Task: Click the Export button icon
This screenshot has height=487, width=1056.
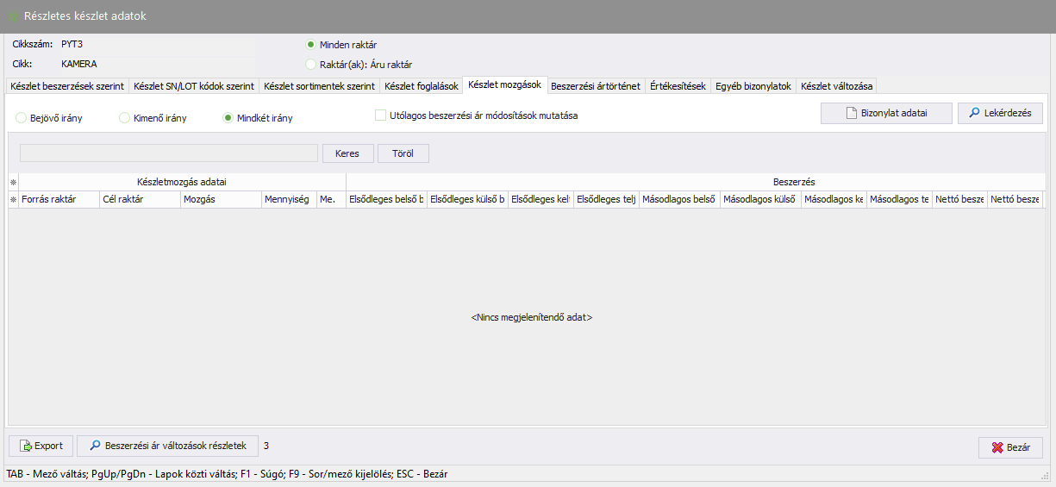Action: 26,446
